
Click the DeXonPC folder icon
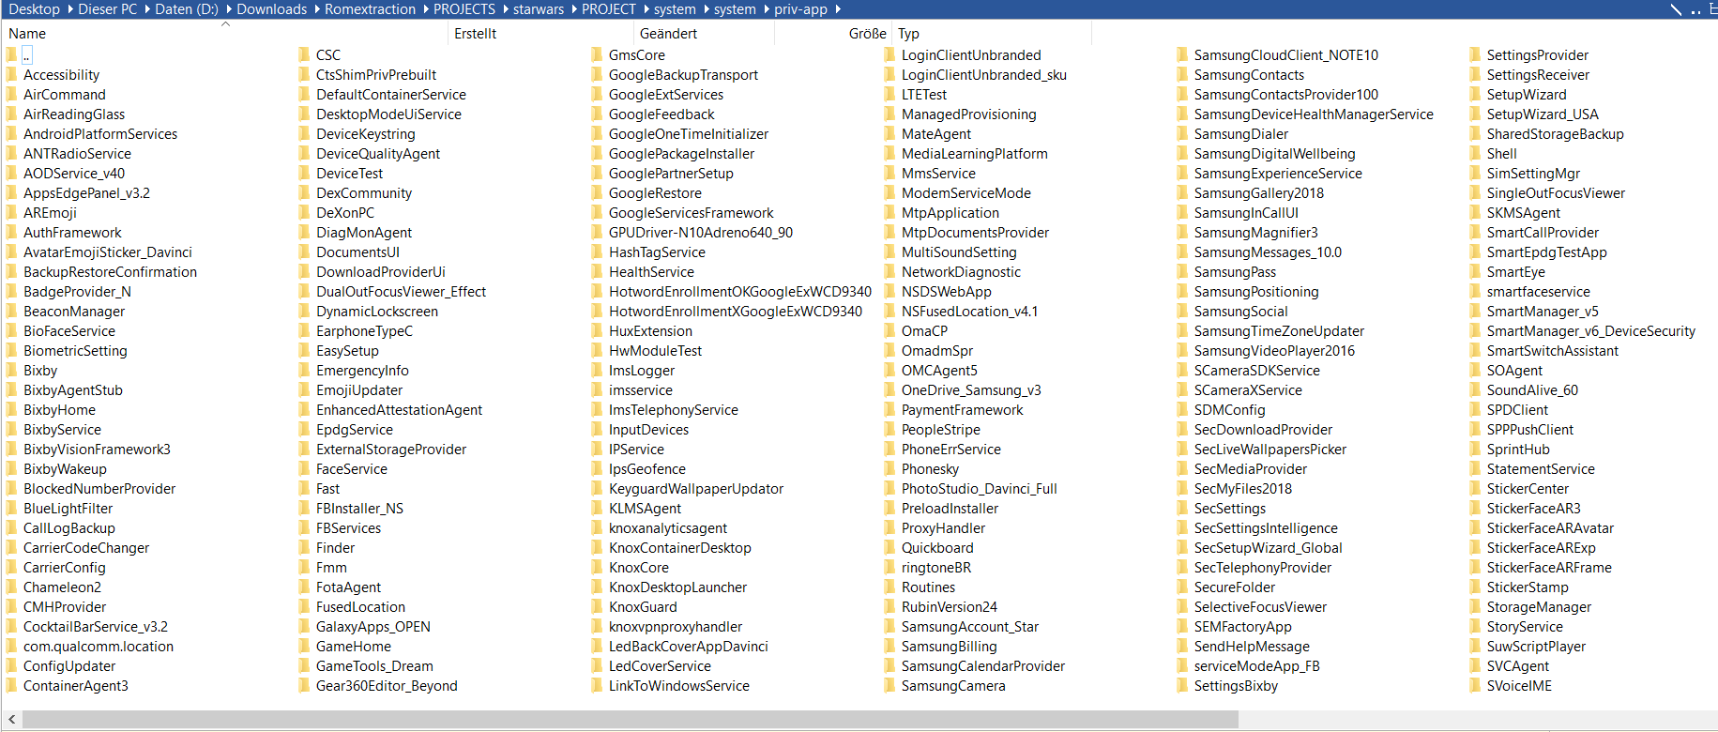tap(304, 213)
